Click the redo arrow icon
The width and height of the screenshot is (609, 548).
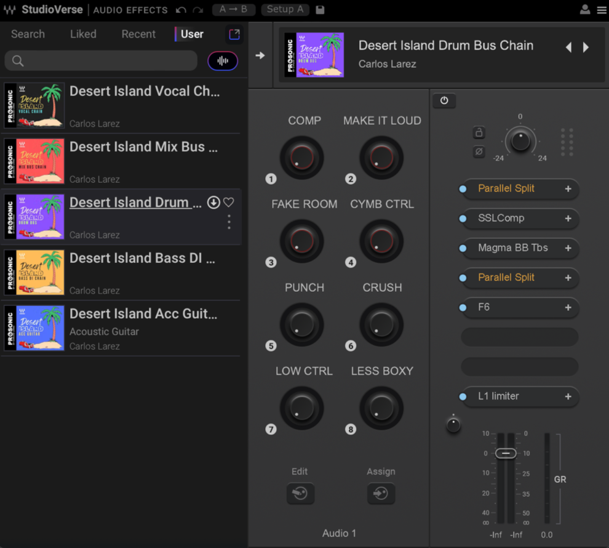(197, 10)
